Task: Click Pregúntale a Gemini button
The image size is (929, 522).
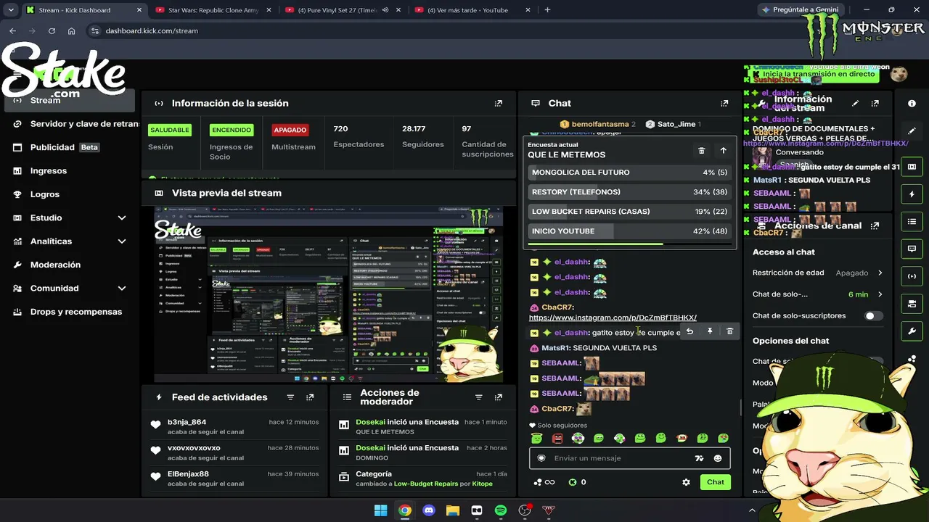Action: click(x=801, y=10)
